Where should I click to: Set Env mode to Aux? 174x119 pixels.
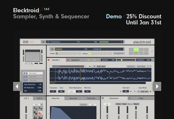103,66
